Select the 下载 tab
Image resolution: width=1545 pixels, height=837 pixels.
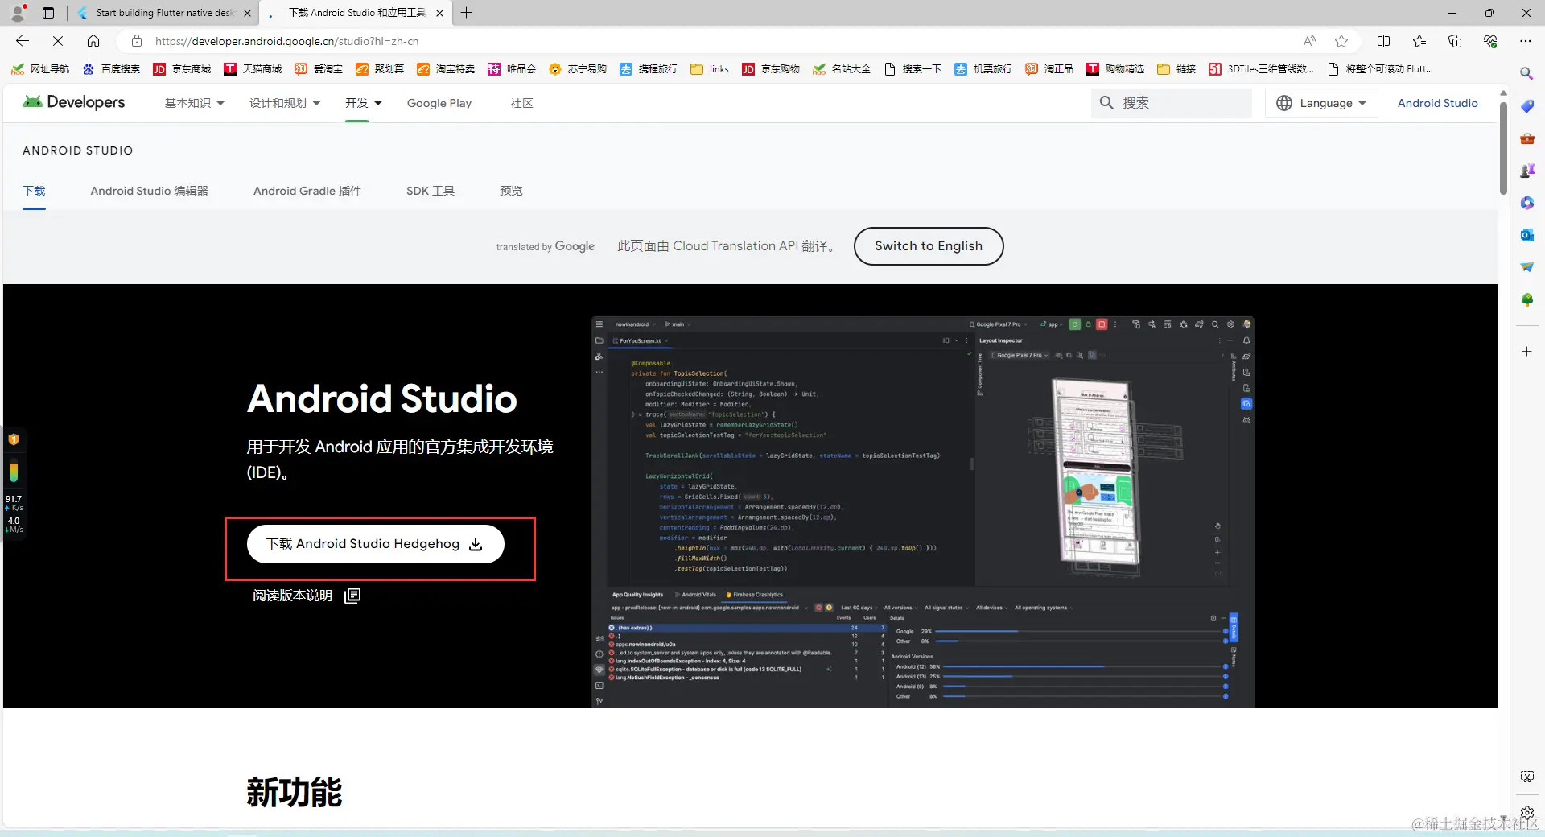pyautogui.click(x=34, y=191)
